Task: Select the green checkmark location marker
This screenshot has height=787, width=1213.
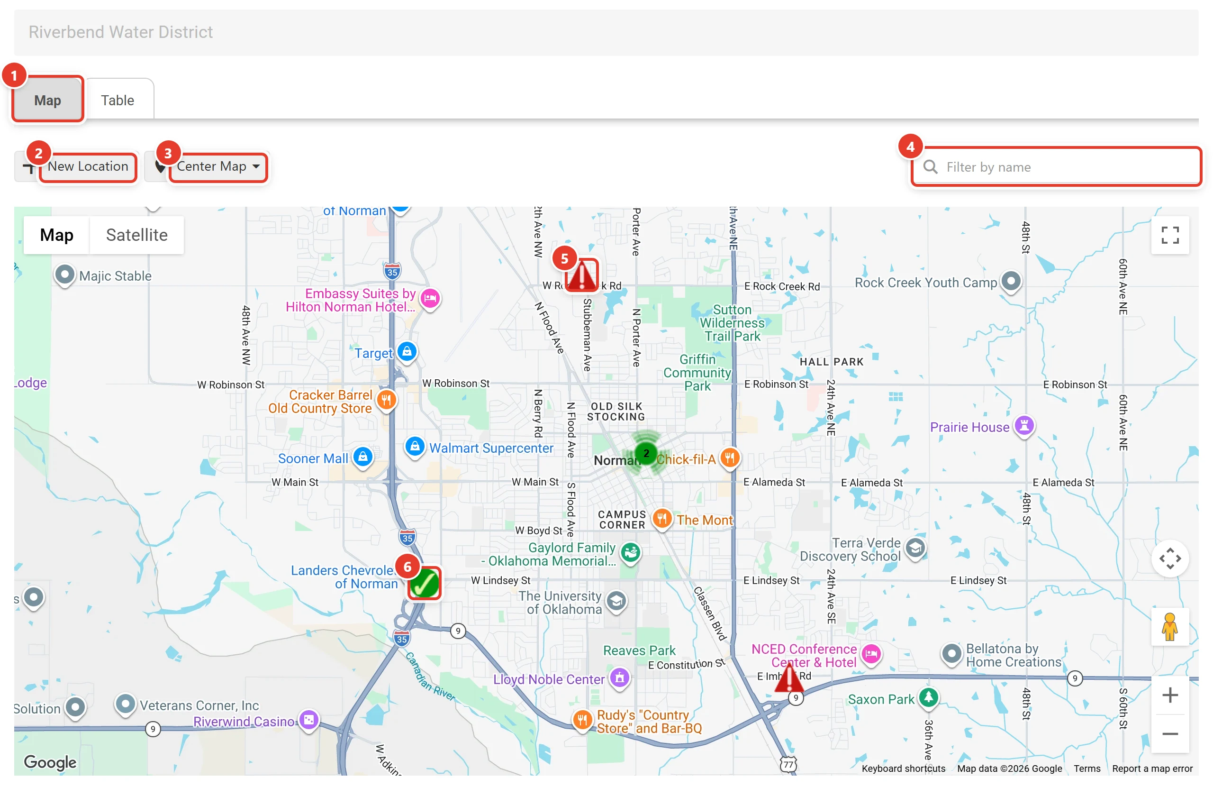Action: [x=424, y=583]
